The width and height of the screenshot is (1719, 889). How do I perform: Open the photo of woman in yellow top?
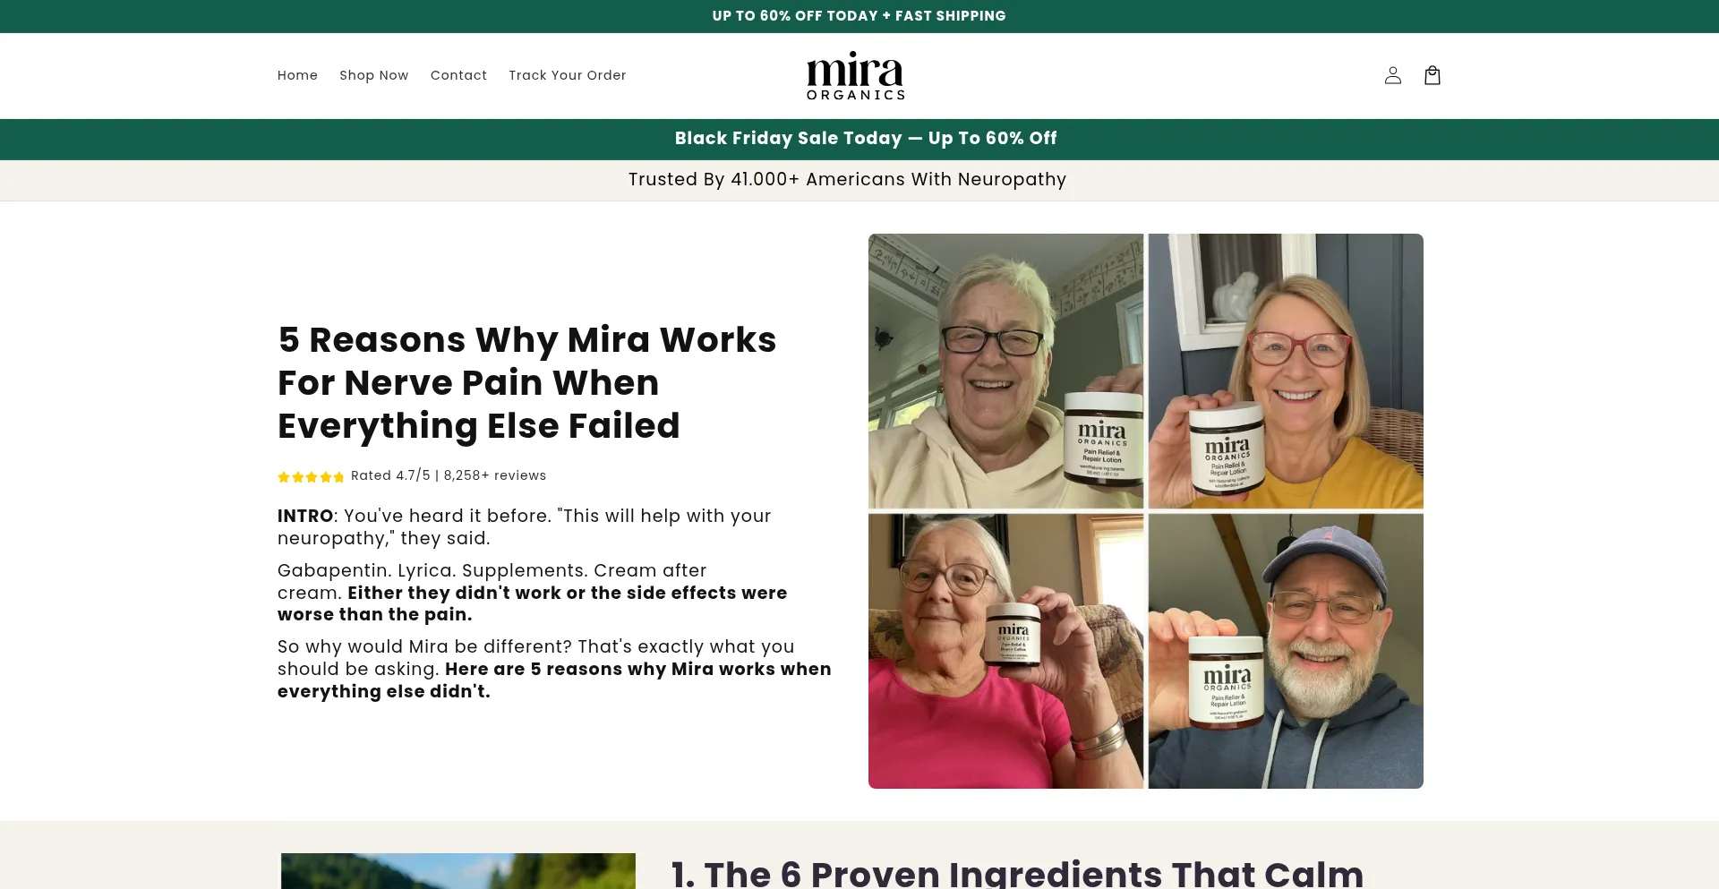[x=1286, y=371]
